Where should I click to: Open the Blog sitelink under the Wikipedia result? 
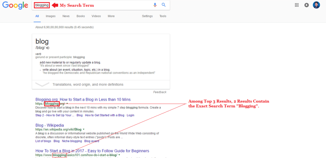pos(56,141)
